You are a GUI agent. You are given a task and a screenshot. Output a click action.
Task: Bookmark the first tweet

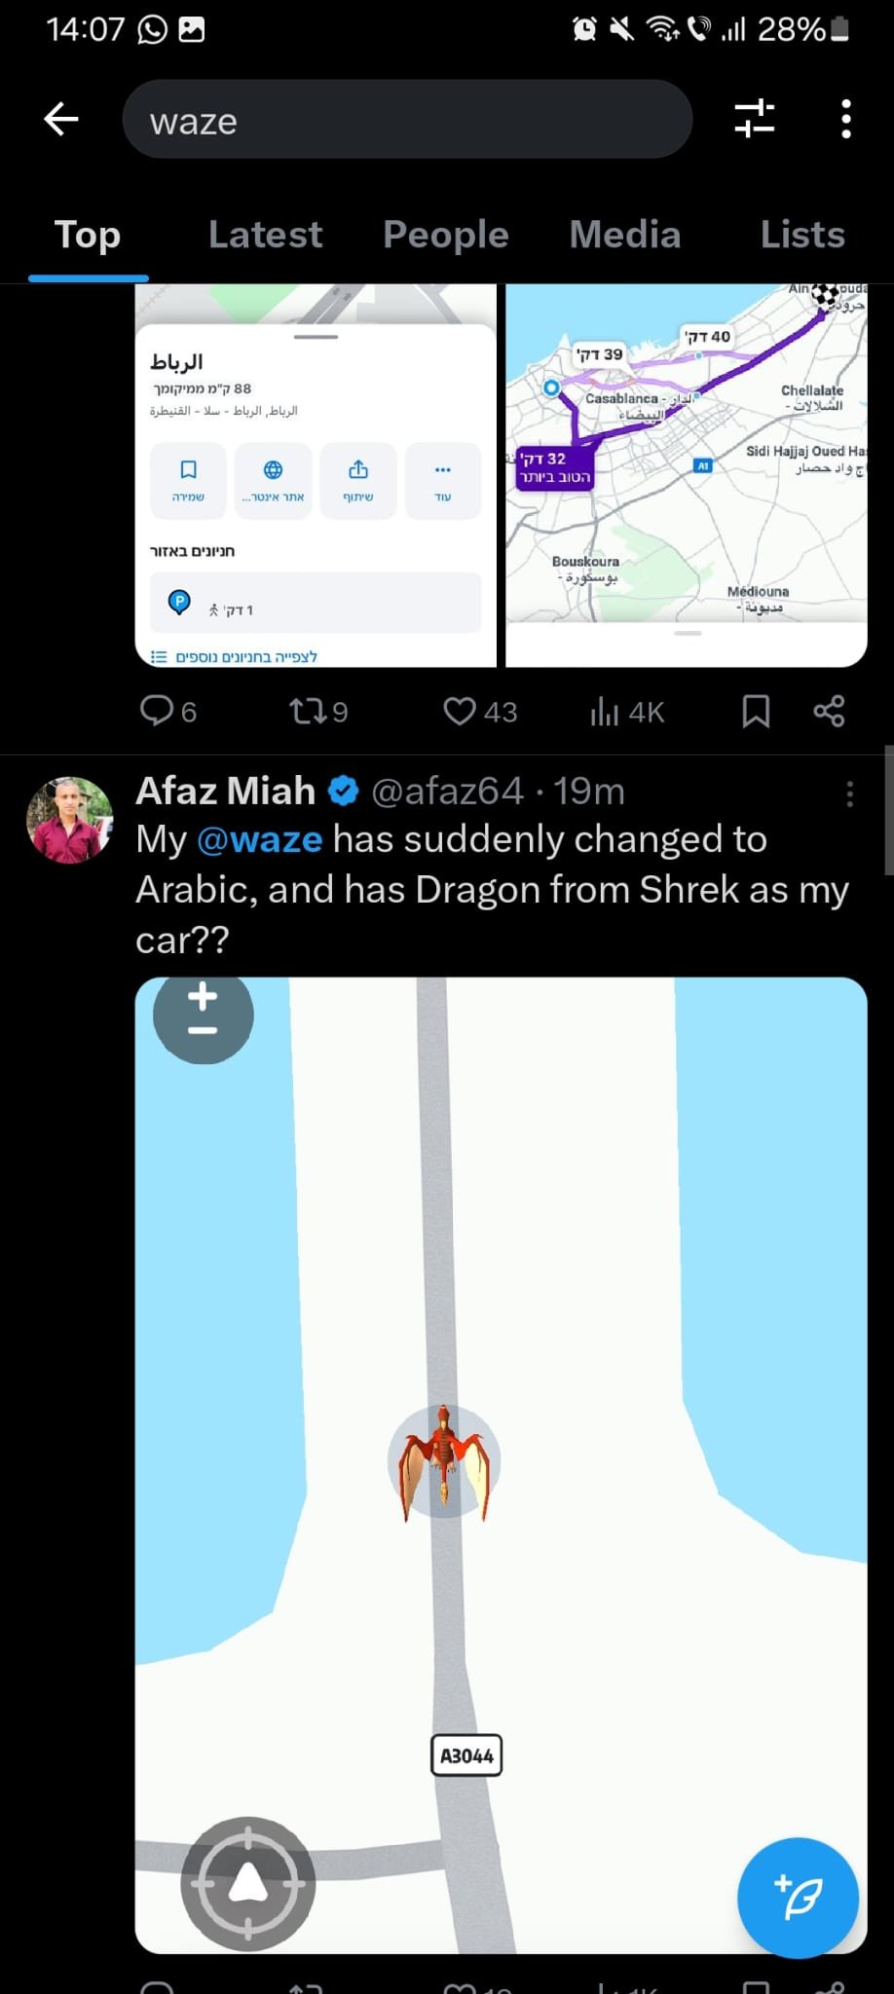coord(756,711)
